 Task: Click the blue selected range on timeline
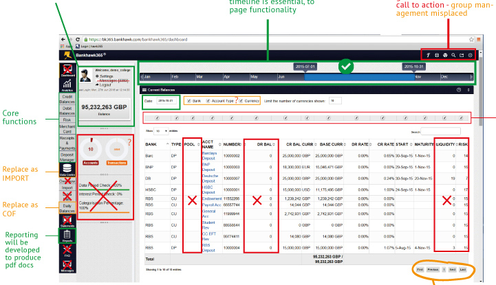358,77
